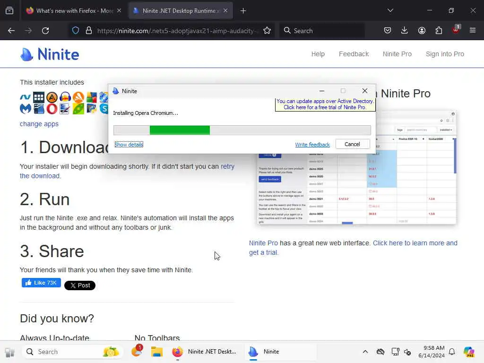Open the Firefox downloads panel
484x363 pixels.
405,30
